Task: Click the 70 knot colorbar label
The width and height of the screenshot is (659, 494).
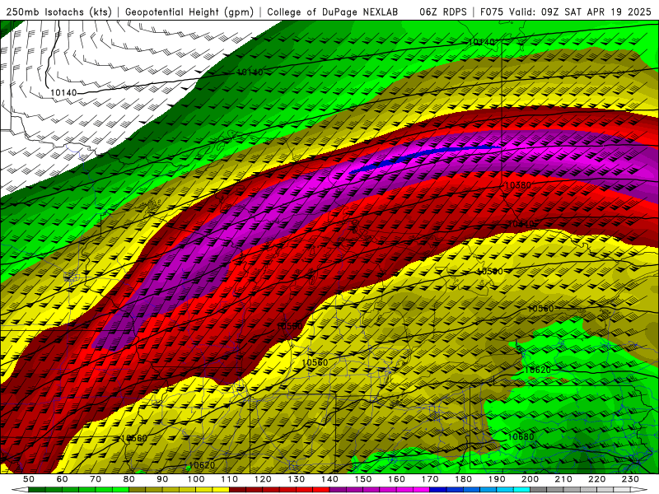Action: [96, 479]
